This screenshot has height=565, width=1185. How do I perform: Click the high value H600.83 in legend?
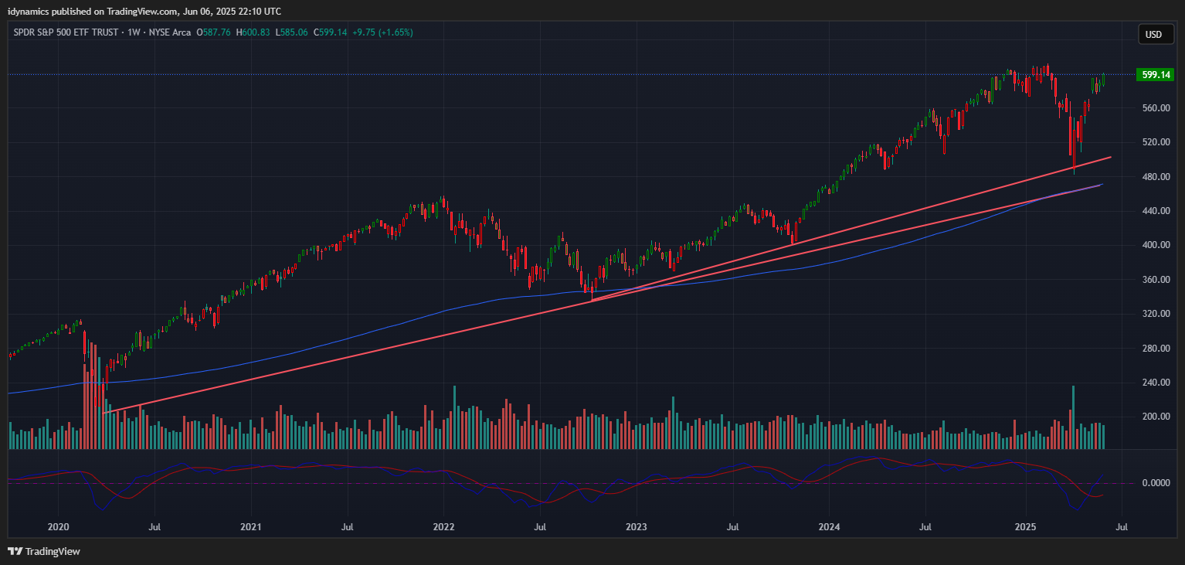[x=253, y=32]
